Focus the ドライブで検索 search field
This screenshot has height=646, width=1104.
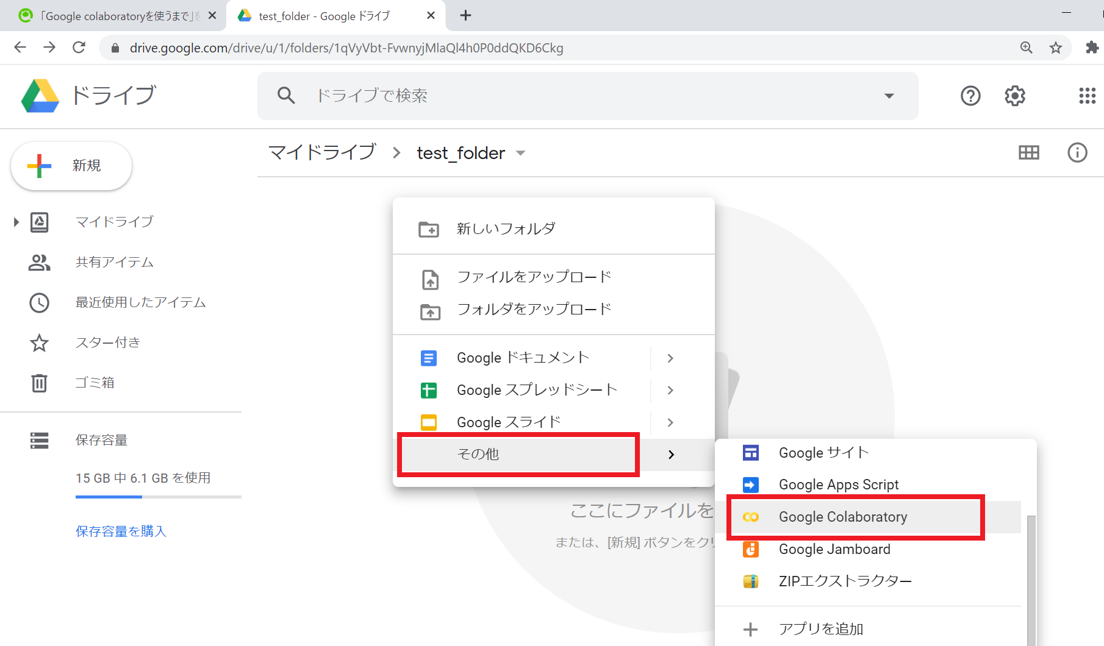tap(588, 96)
